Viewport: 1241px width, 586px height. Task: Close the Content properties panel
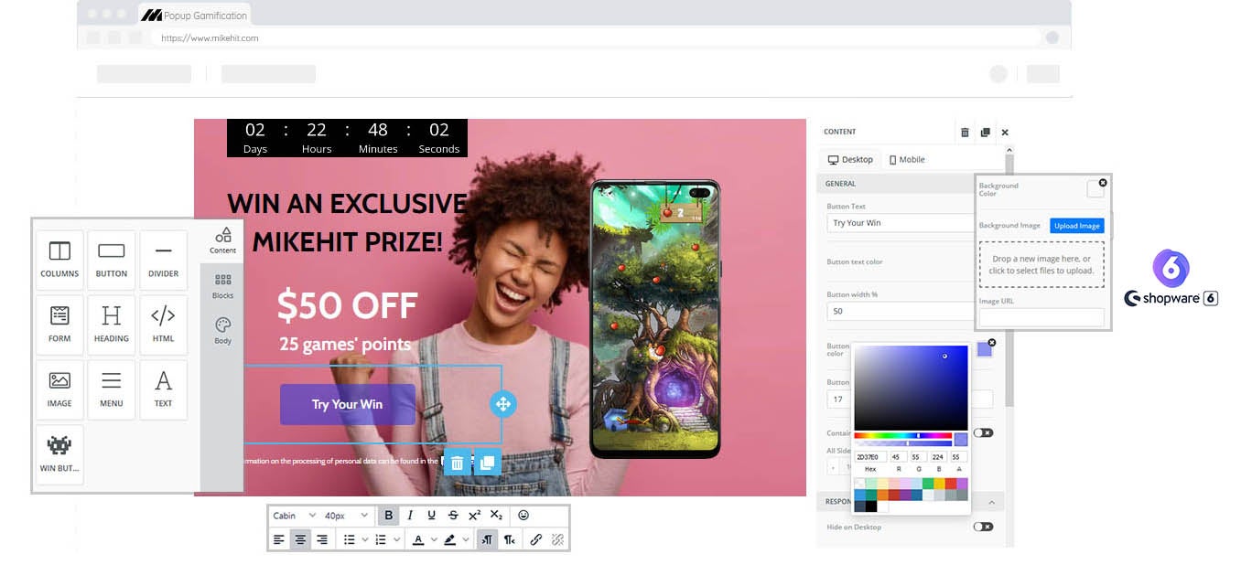(1005, 133)
